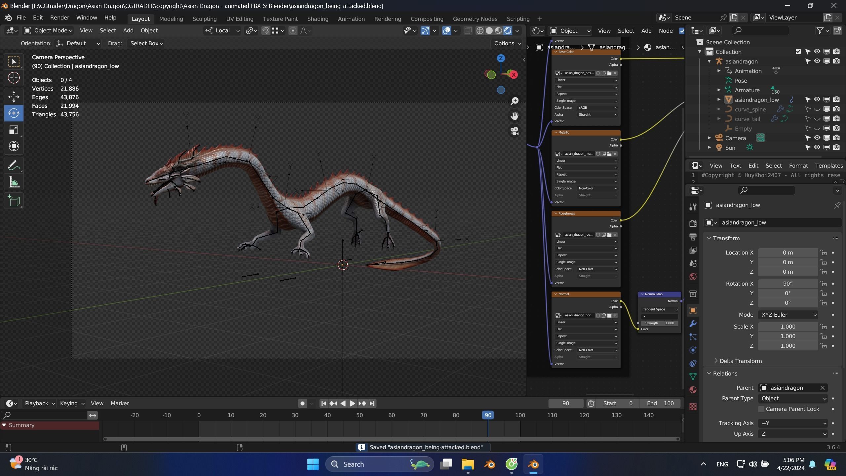Expand the Delta Transform panel
This screenshot has width=846, height=476.
pyautogui.click(x=740, y=361)
